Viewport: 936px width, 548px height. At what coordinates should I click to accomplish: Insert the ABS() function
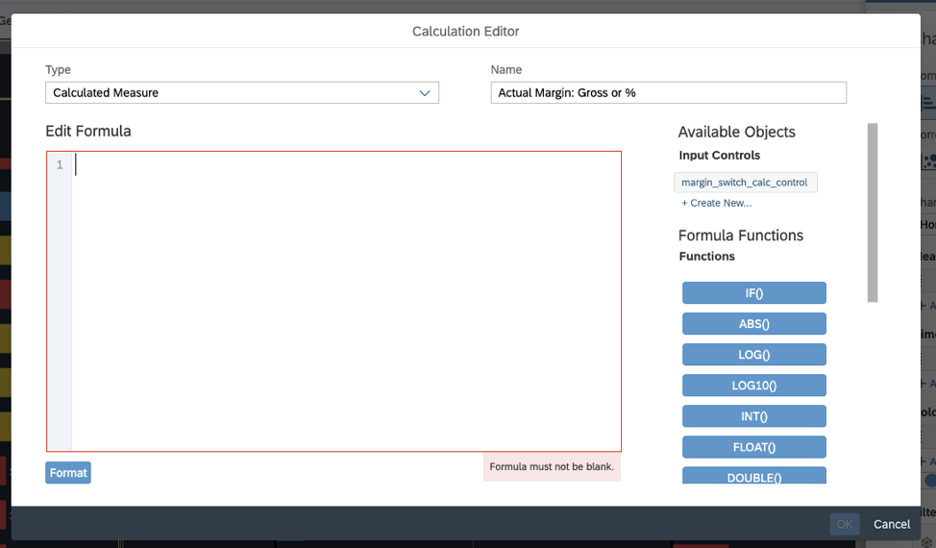click(754, 324)
